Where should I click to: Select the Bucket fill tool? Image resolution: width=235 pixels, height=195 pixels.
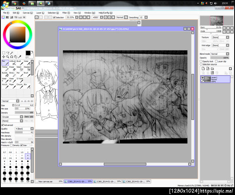pos(5,74)
